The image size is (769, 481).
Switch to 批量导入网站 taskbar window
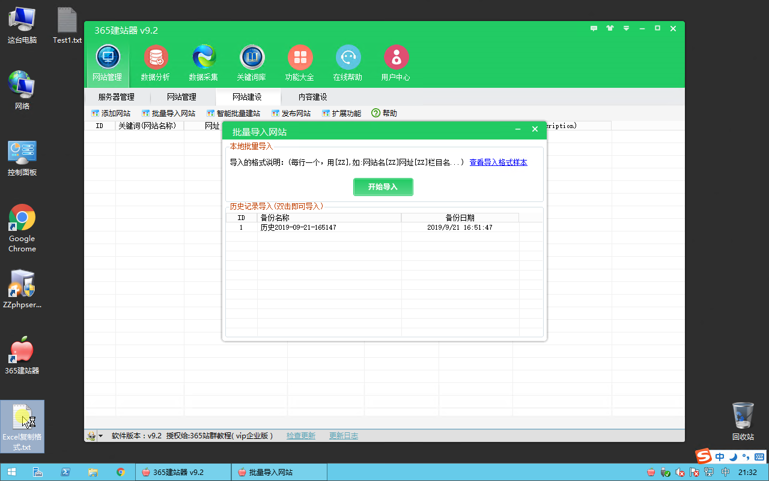[x=279, y=472]
